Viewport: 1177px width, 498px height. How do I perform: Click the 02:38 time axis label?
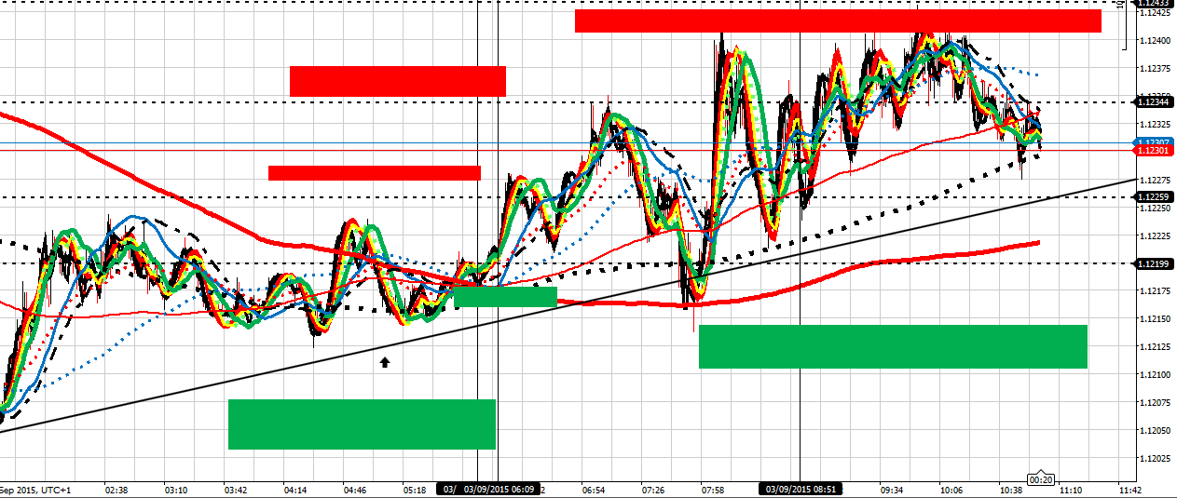[x=116, y=489]
